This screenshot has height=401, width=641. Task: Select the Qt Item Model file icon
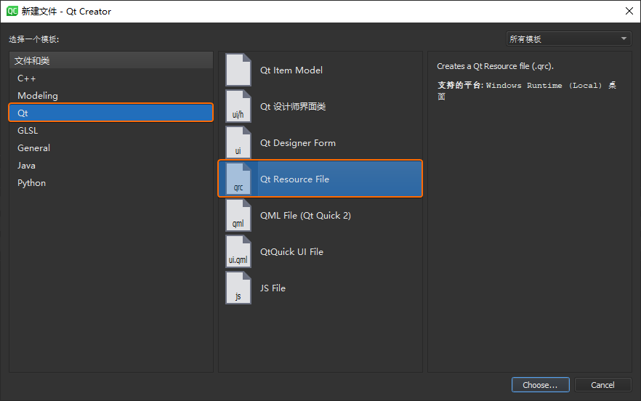coord(238,70)
